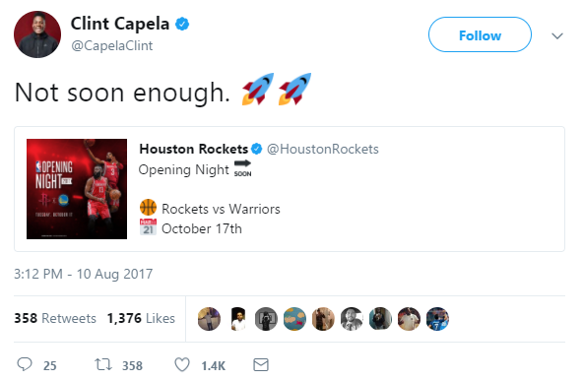
Task: Expand tweet options chevron menu
Action: tap(557, 36)
